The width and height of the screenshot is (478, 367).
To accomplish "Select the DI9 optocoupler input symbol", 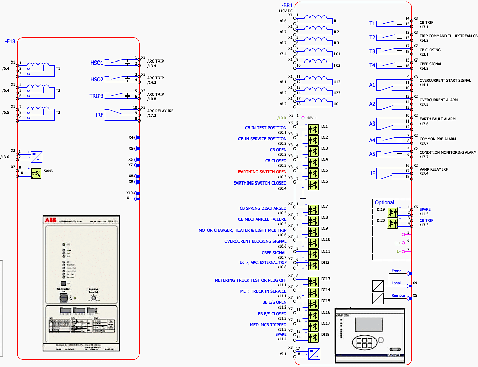I will click(x=313, y=232).
